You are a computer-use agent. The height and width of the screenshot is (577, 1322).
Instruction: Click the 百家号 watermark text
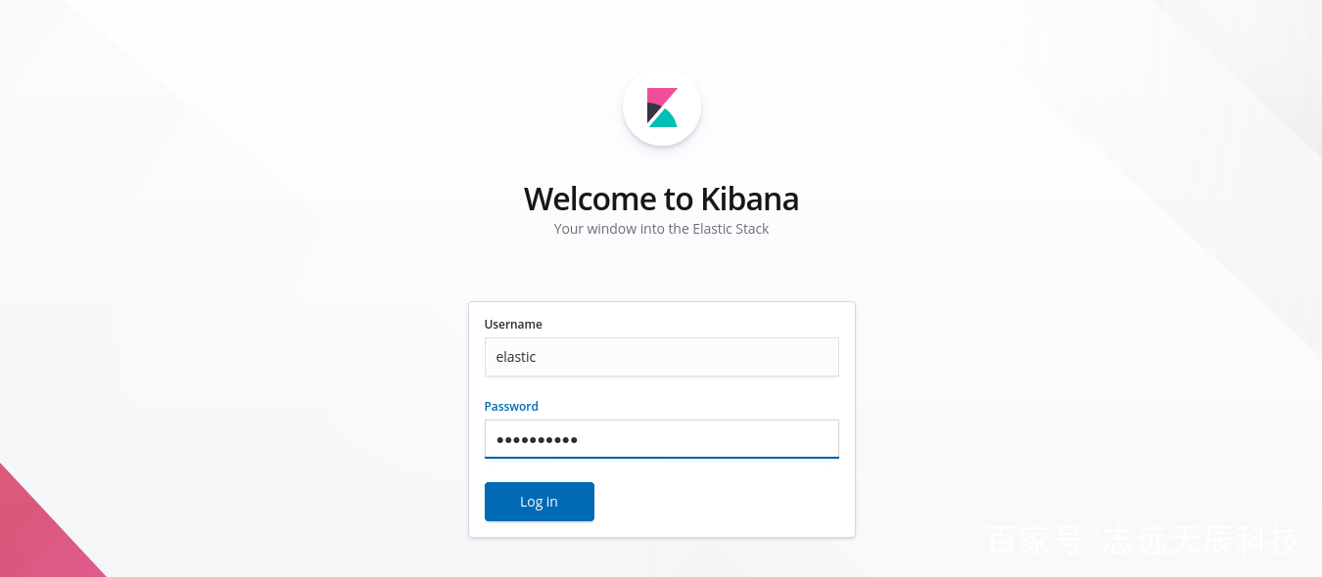(1033, 540)
